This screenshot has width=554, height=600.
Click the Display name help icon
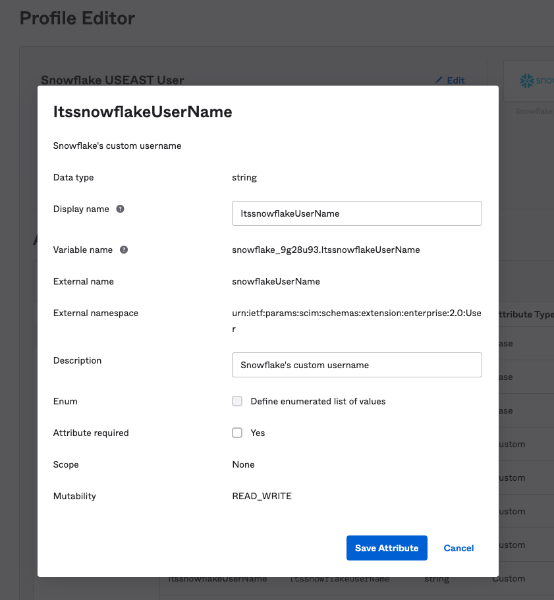pos(120,209)
